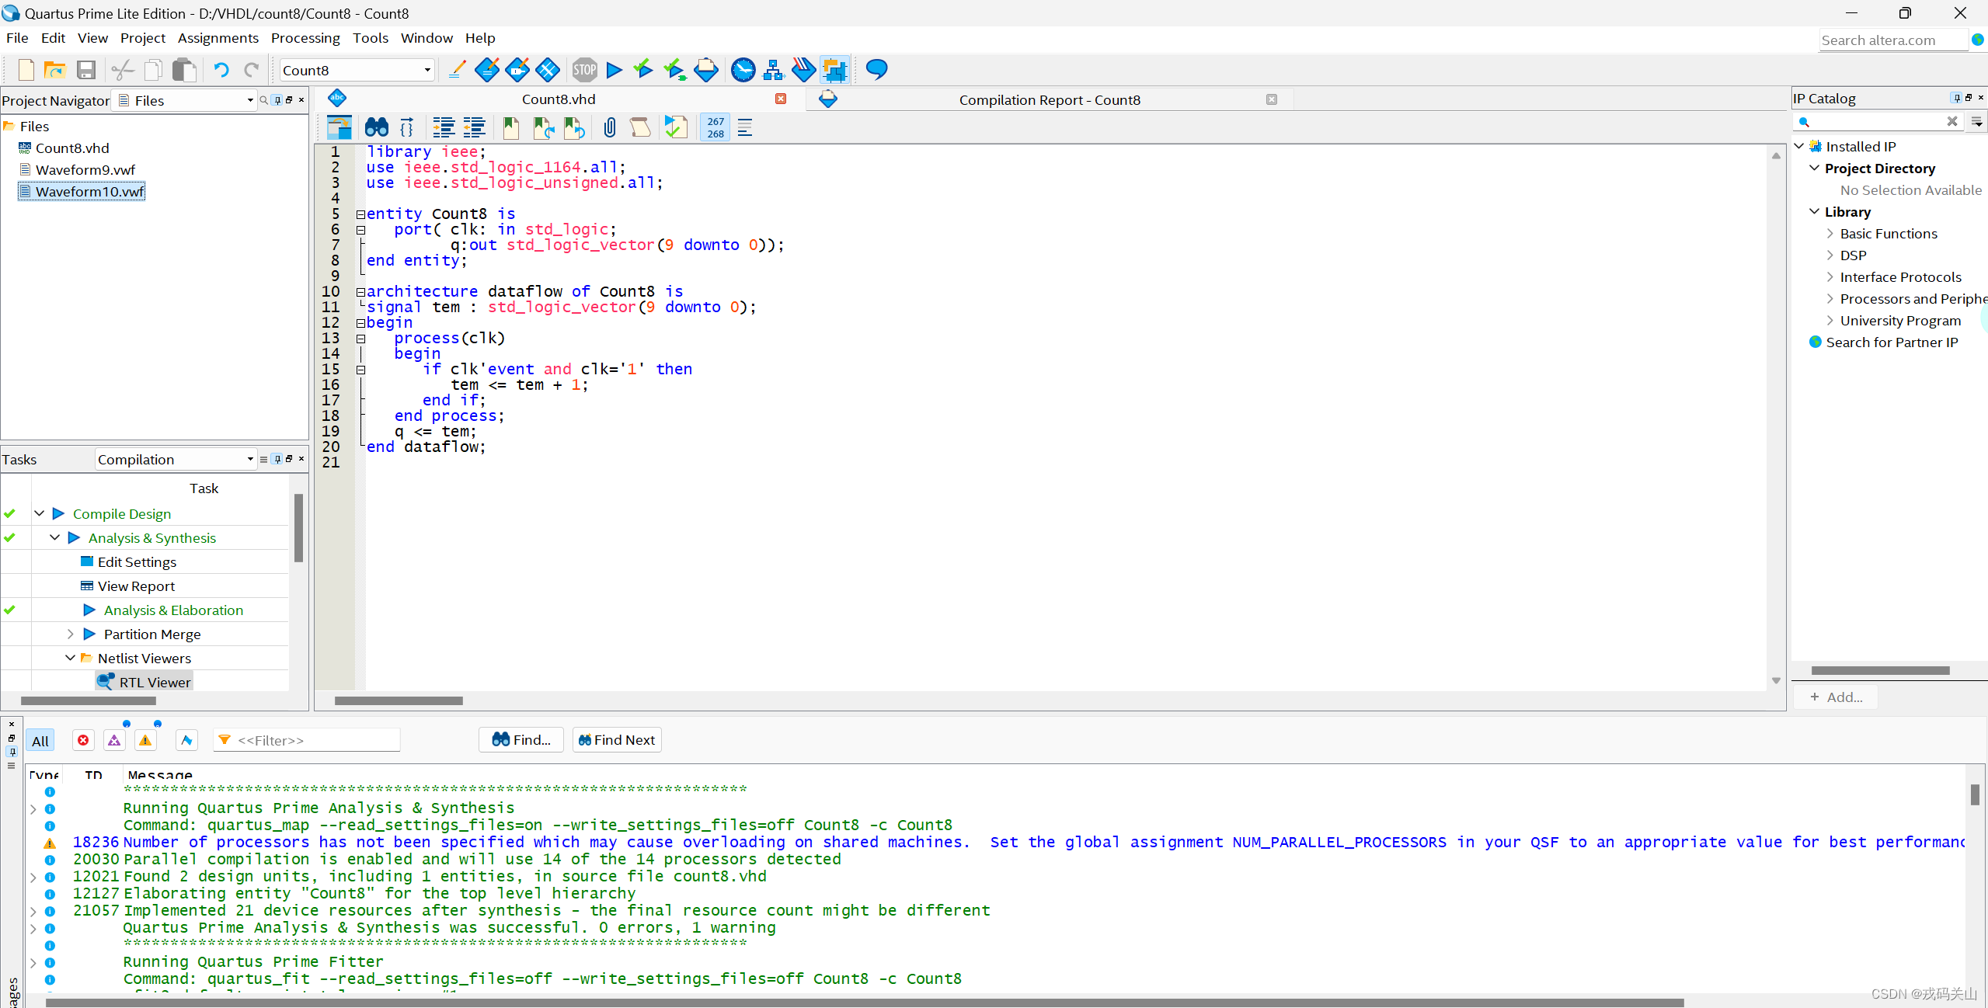Start compilation with the play toolbar icon
The image size is (1988, 1008).
pyautogui.click(x=613, y=70)
